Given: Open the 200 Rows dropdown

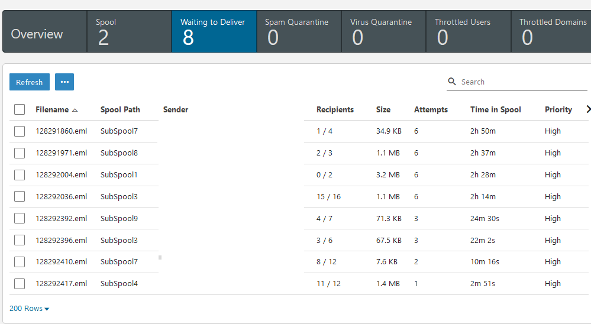Looking at the screenshot, I should pyautogui.click(x=29, y=309).
